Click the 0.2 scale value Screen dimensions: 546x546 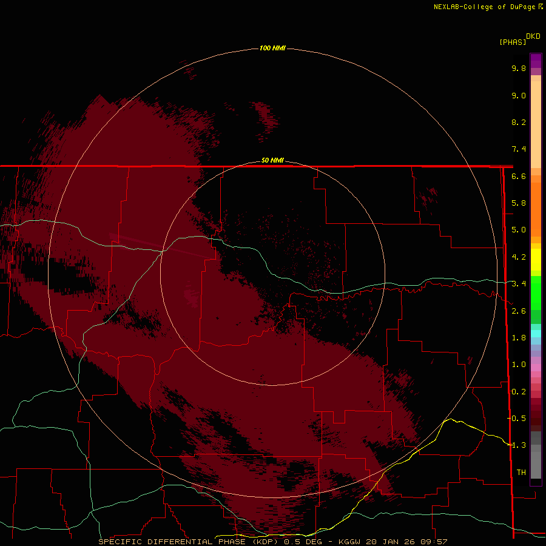pyautogui.click(x=519, y=392)
